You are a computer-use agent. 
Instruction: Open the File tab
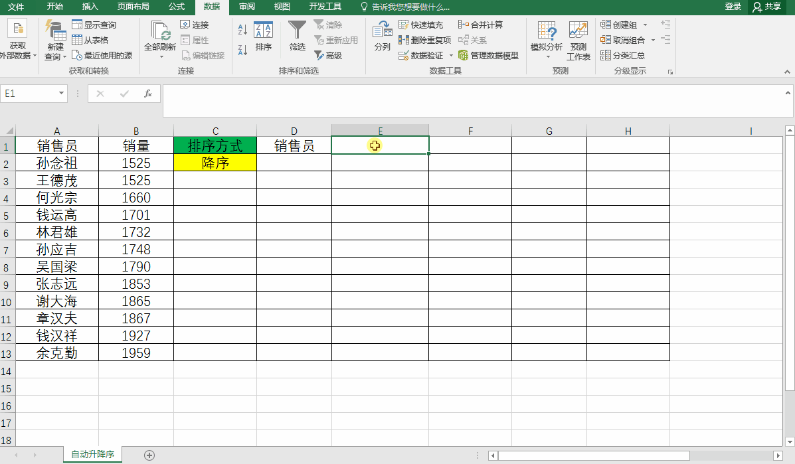pyautogui.click(x=16, y=7)
